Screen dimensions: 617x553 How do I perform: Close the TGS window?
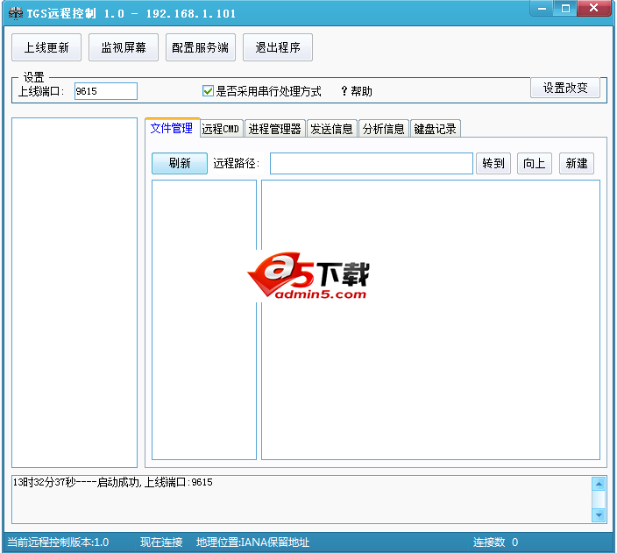coord(594,8)
